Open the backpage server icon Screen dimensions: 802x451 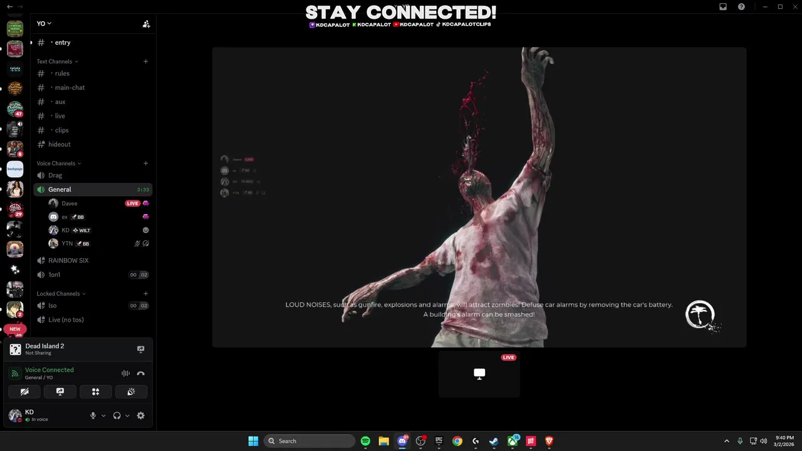(15, 168)
